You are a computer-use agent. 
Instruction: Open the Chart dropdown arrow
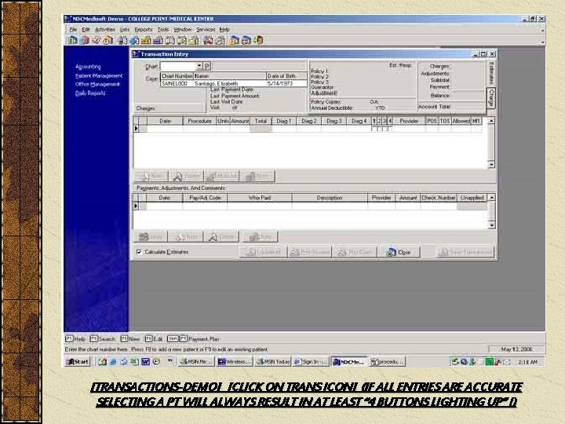[199, 66]
